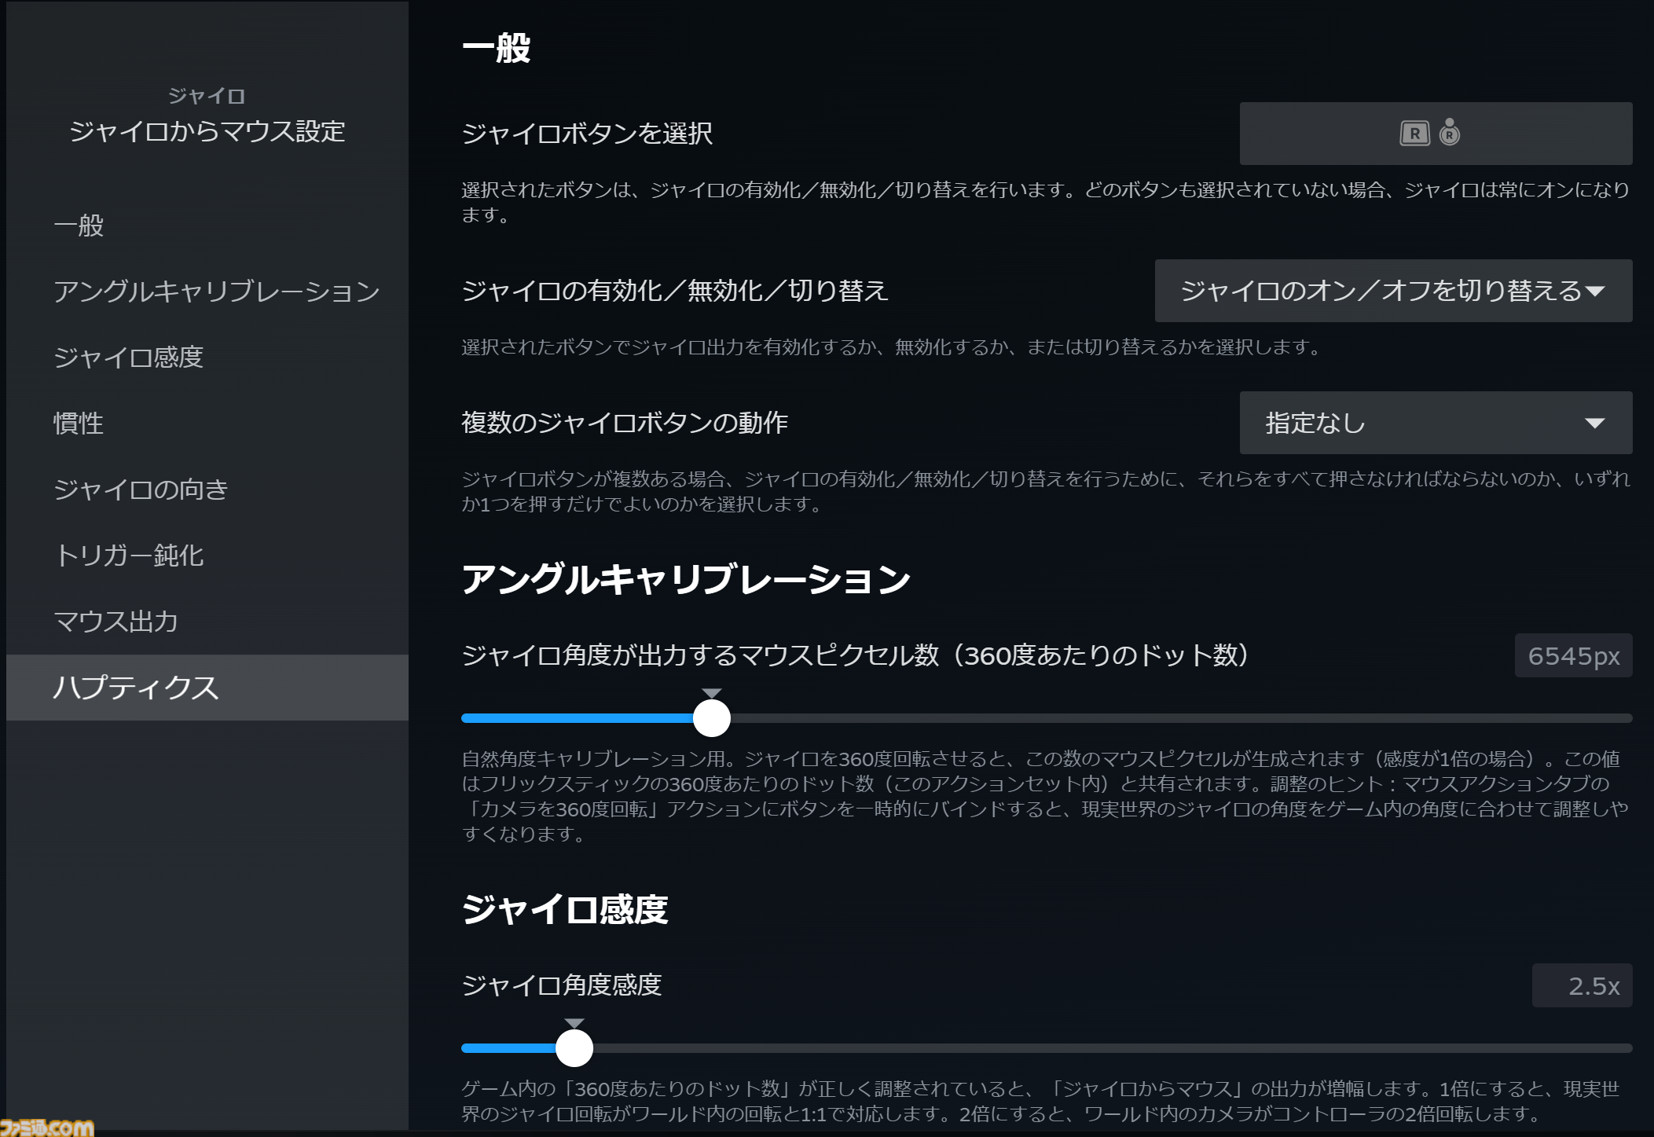Image resolution: width=1654 pixels, height=1137 pixels.
Task: Select 慣性 in the sidebar
Action: tap(207, 424)
